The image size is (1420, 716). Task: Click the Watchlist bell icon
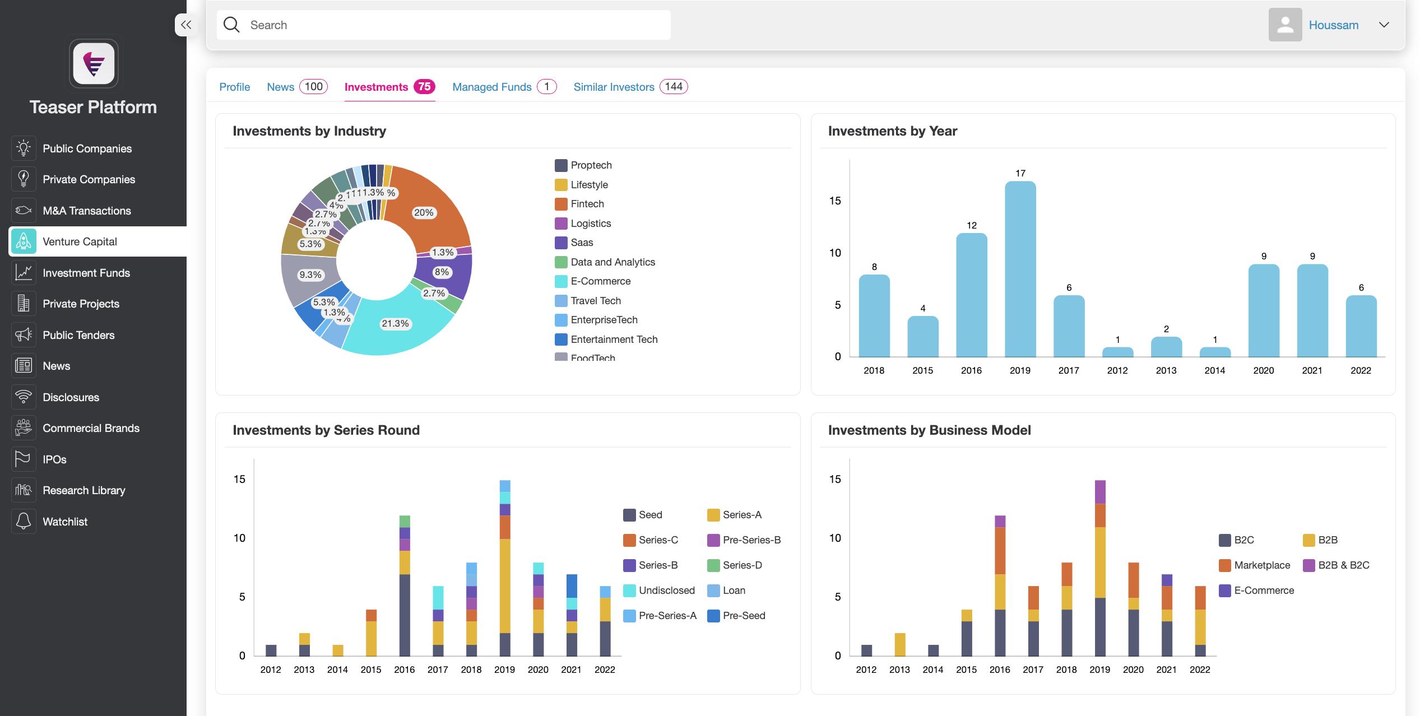[24, 522]
